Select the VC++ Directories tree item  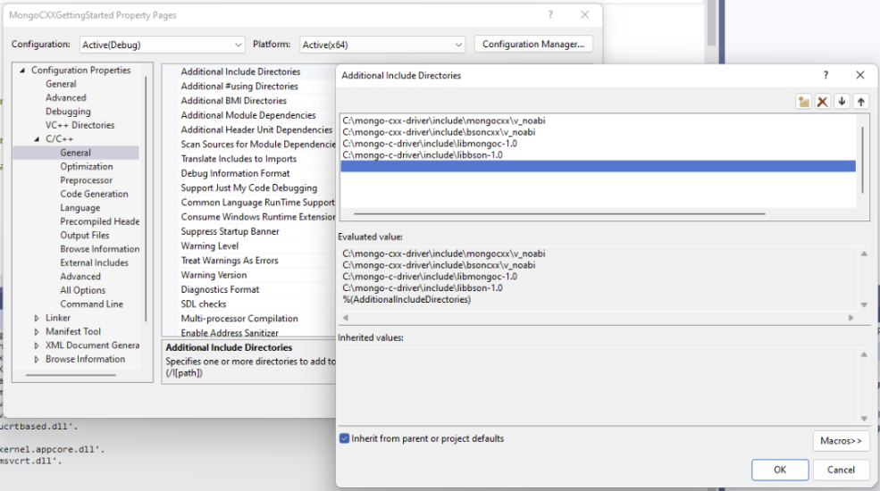click(x=80, y=125)
